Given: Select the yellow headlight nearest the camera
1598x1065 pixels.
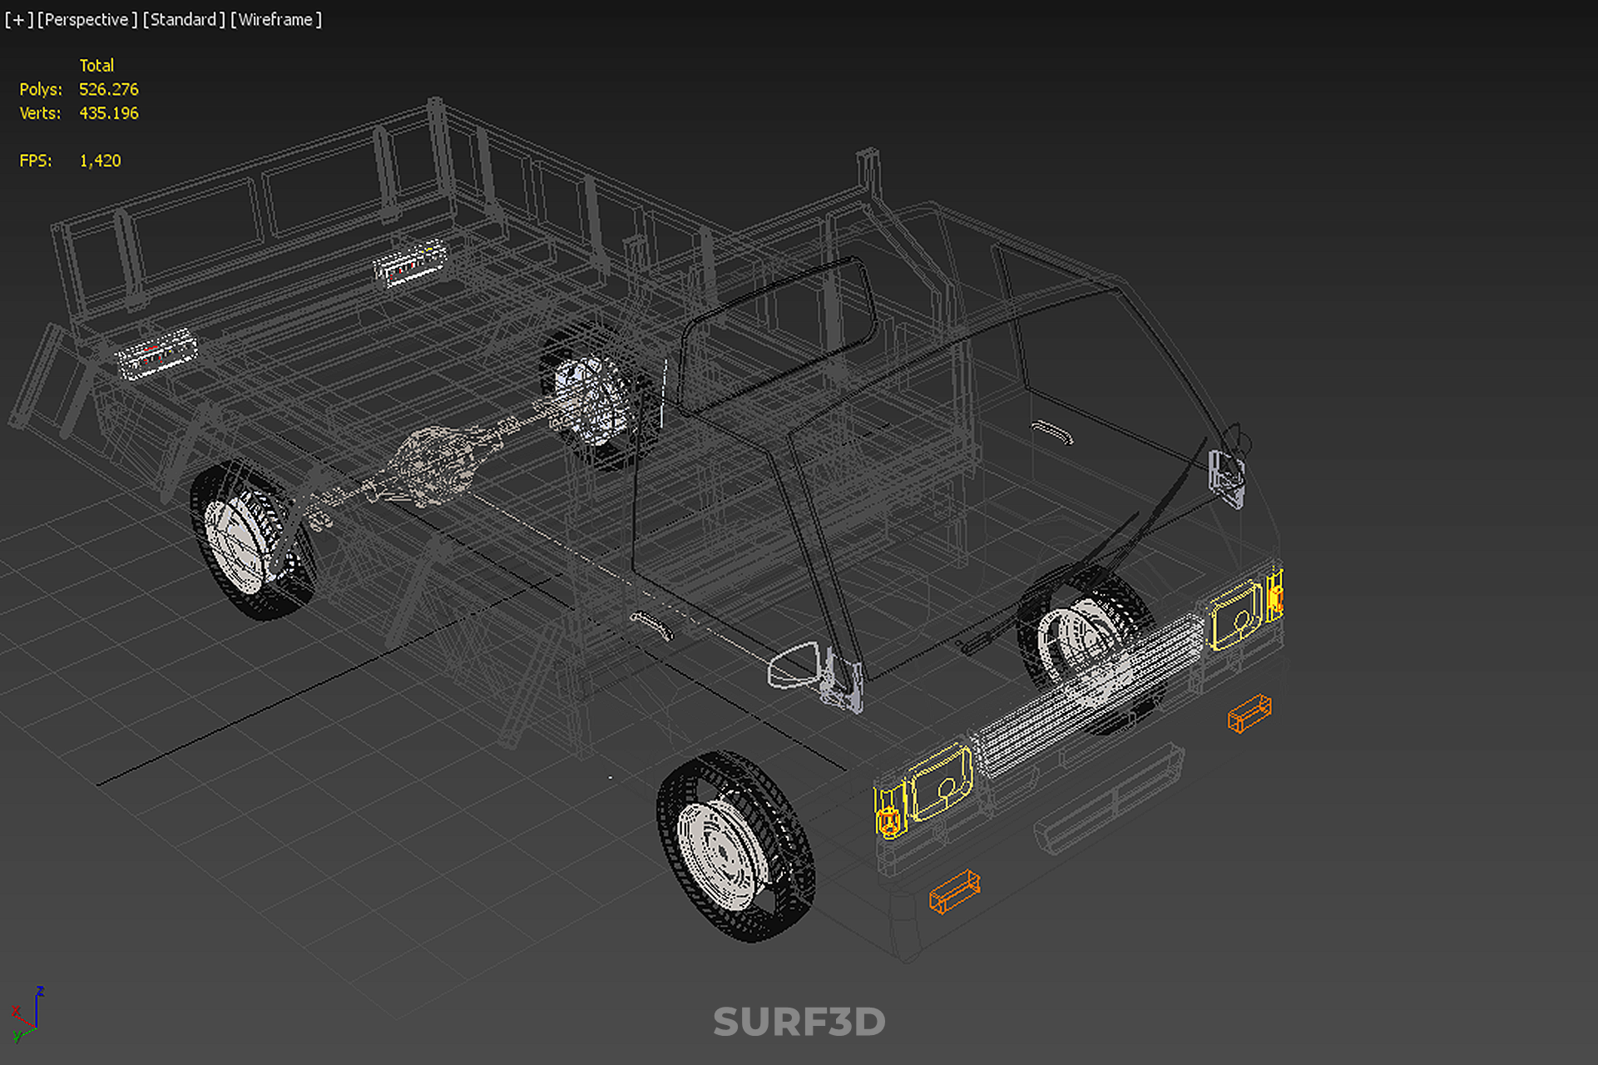Looking at the screenshot, I should pyautogui.click(x=942, y=782).
